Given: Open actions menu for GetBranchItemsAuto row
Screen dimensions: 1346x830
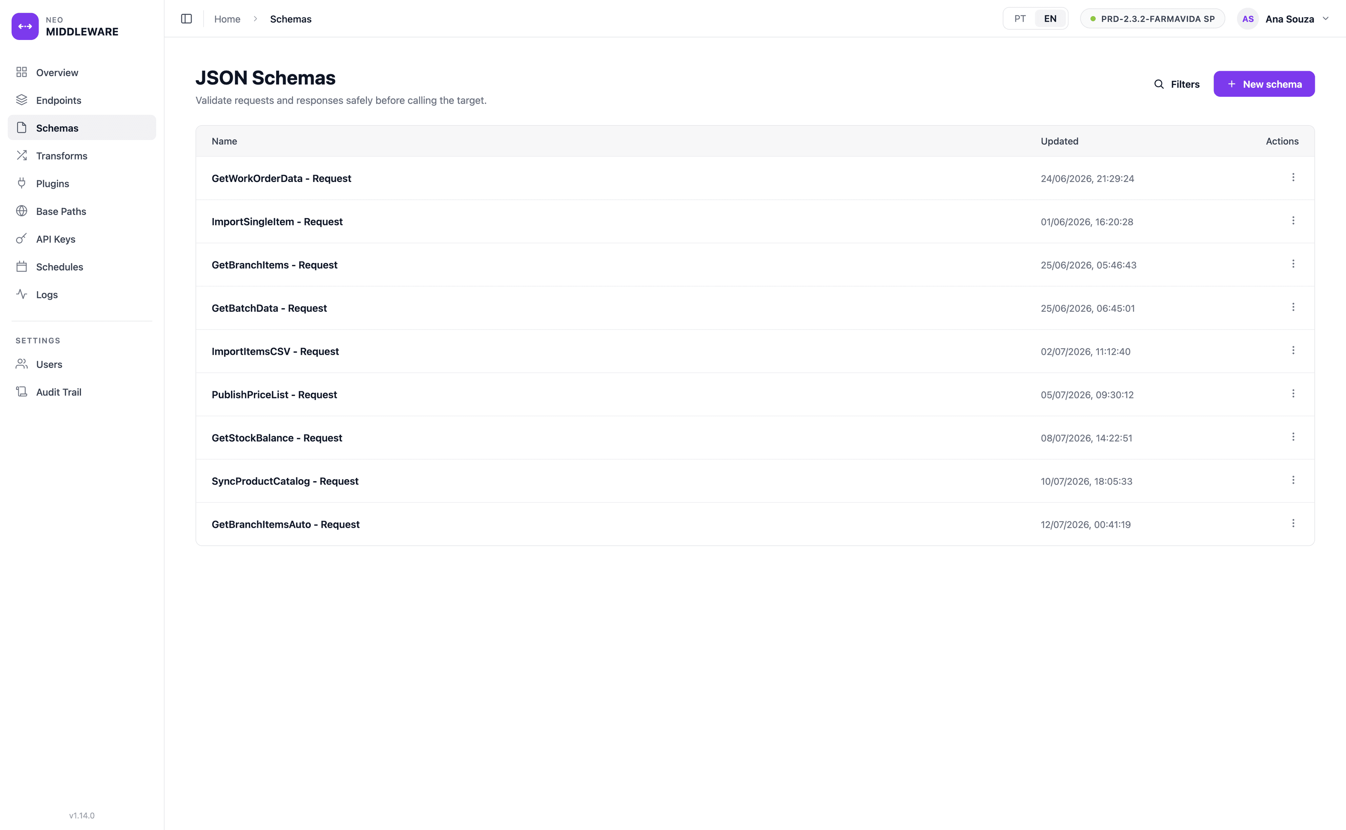Looking at the screenshot, I should tap(1293, 523).
